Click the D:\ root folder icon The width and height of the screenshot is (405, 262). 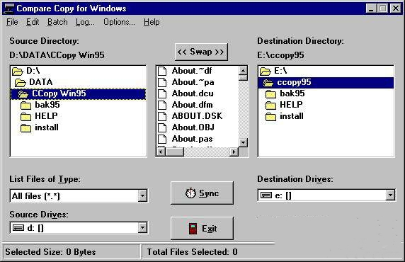[18, 71]
